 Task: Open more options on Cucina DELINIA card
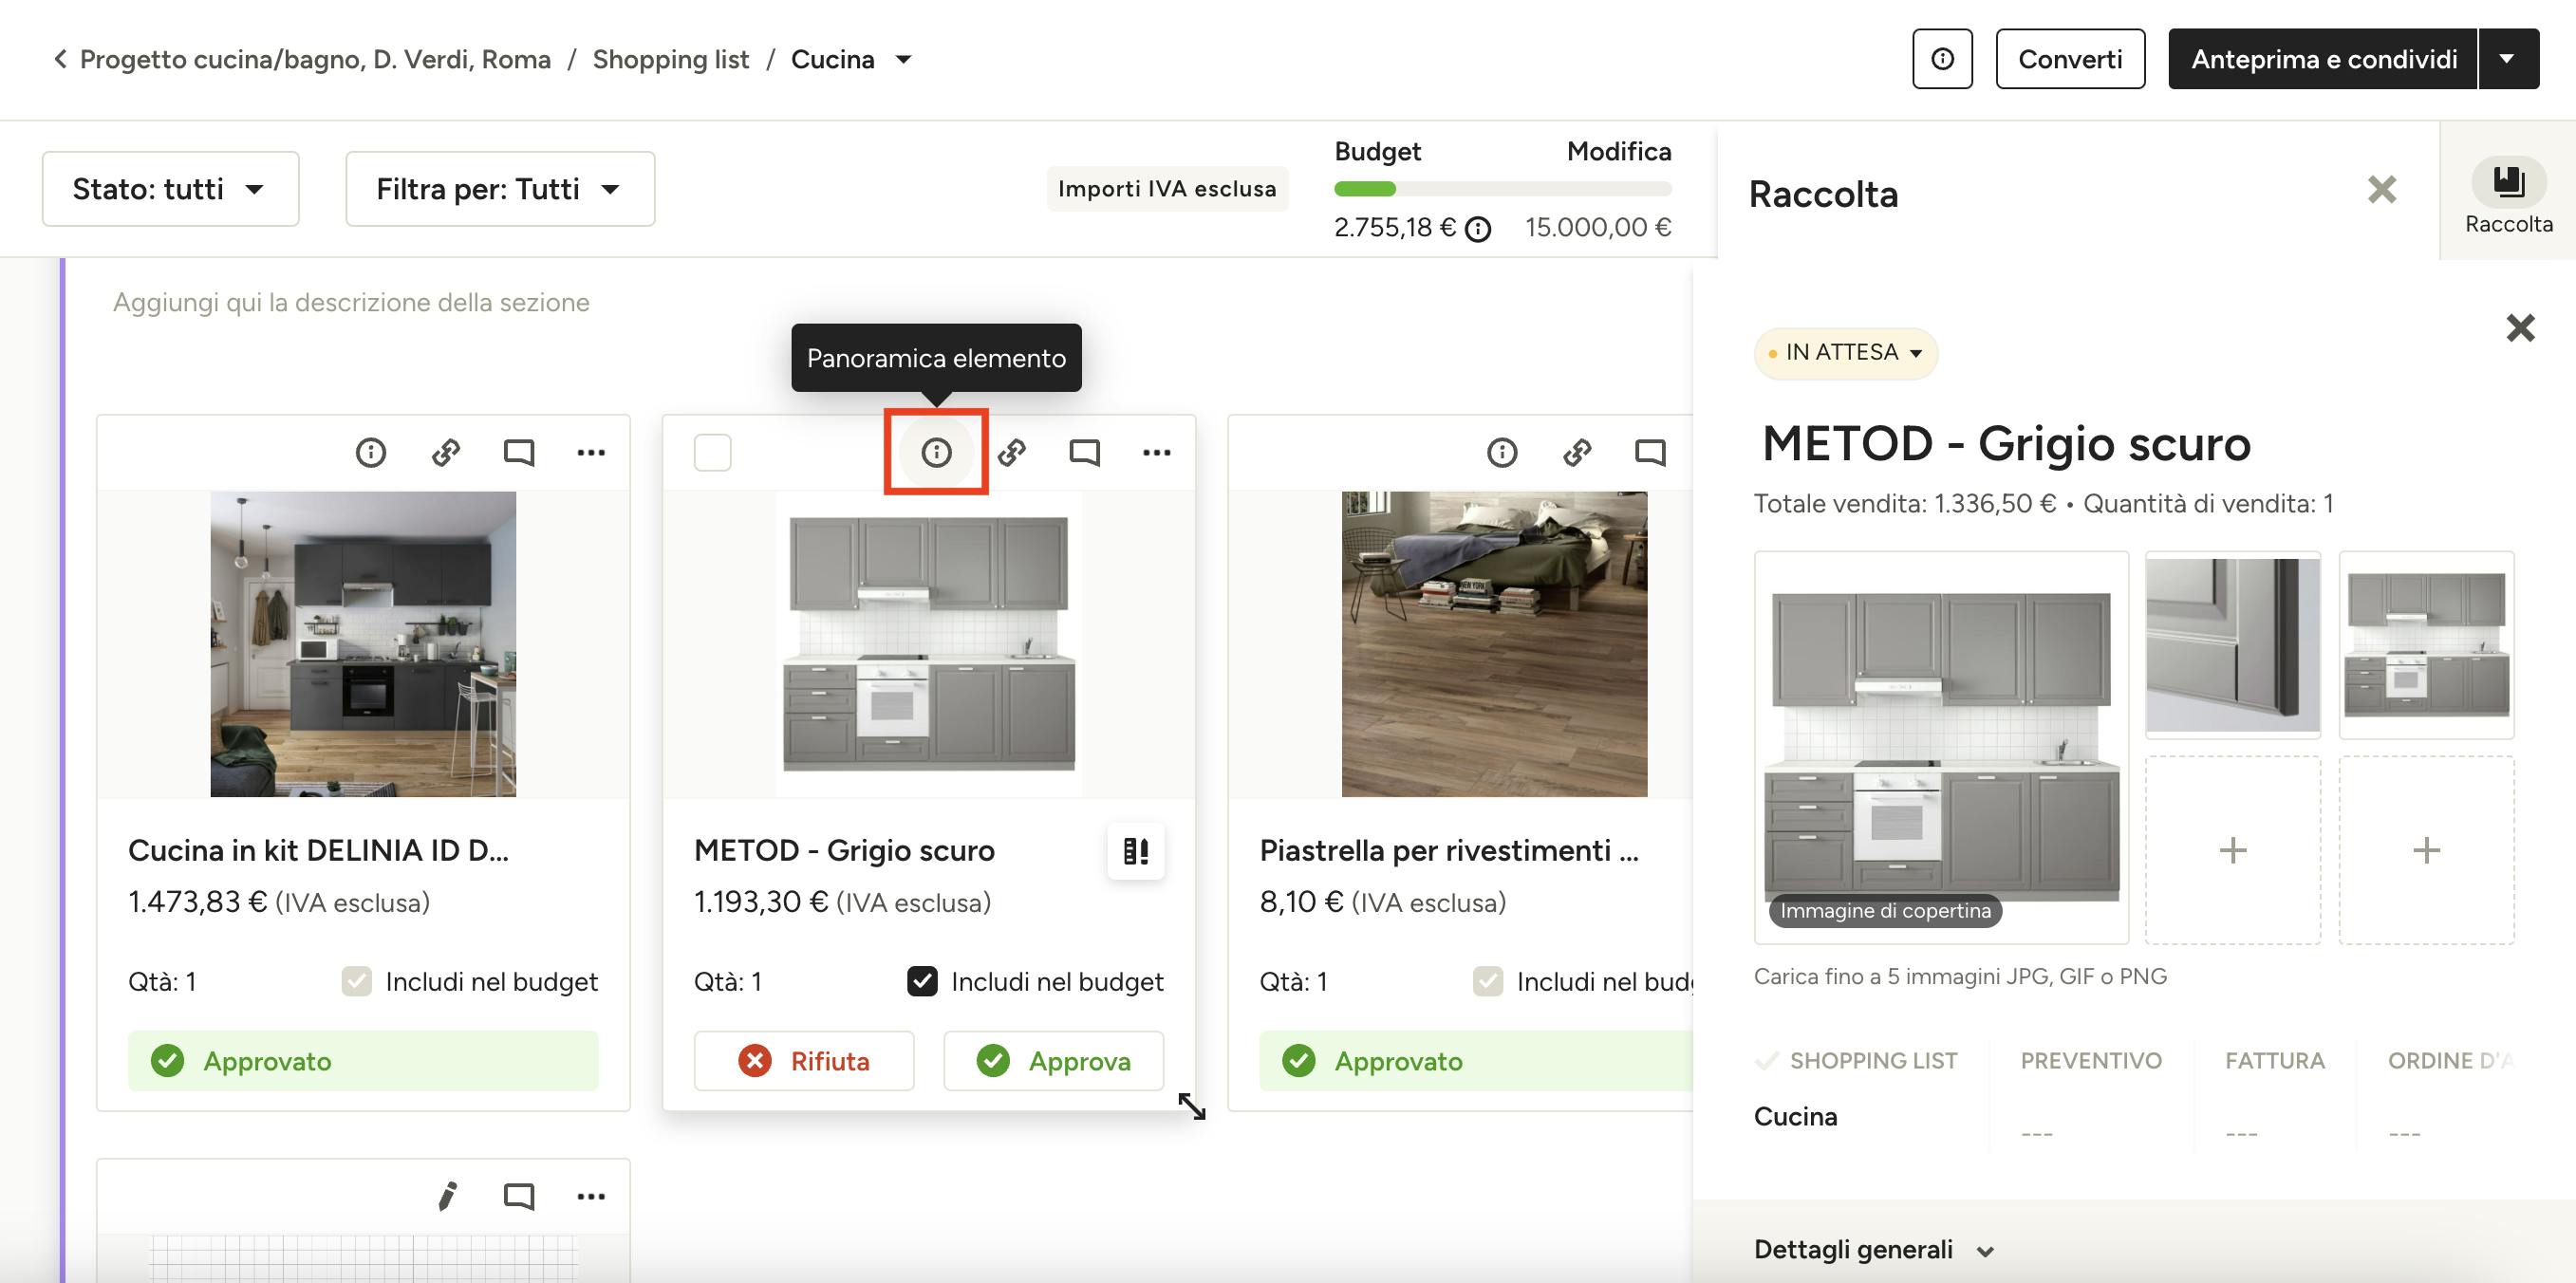click(591, 452)
